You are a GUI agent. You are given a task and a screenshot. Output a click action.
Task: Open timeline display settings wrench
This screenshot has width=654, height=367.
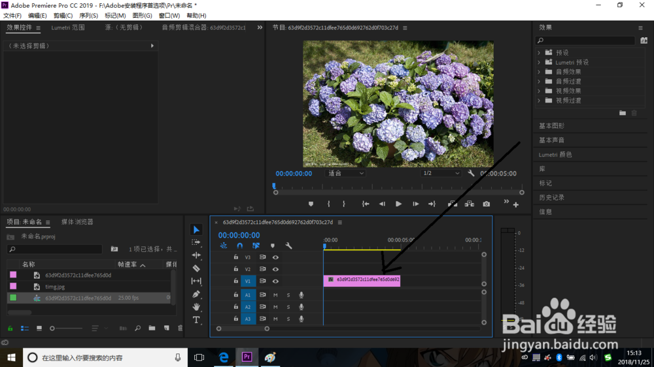288,246
